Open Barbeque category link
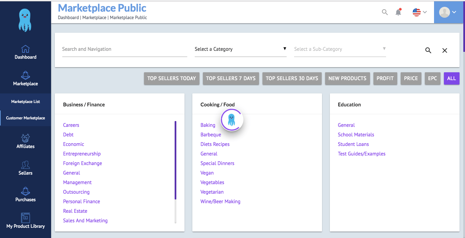Screen dimensions: 465x238 pos(211,135)
